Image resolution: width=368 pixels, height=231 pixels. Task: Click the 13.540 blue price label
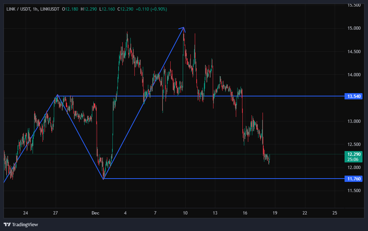tap(353, 96)
